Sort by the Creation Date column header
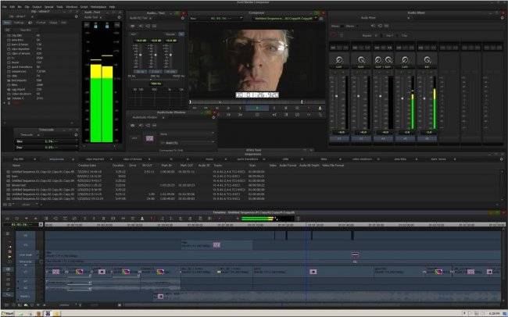Viewport: 508px width, 317px height. tap(86, 166)
